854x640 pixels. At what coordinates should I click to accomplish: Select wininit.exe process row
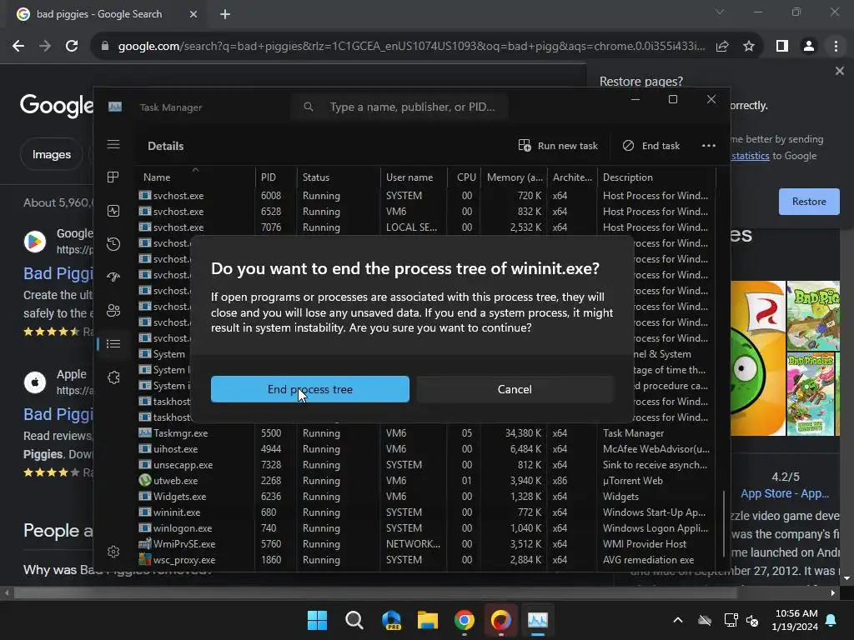click(426, 512)
